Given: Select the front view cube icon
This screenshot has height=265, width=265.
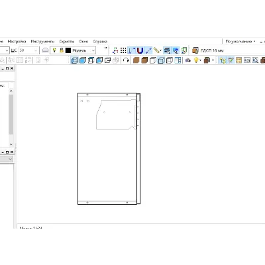Looking at the screenshot, I should (x=75, y=60).
